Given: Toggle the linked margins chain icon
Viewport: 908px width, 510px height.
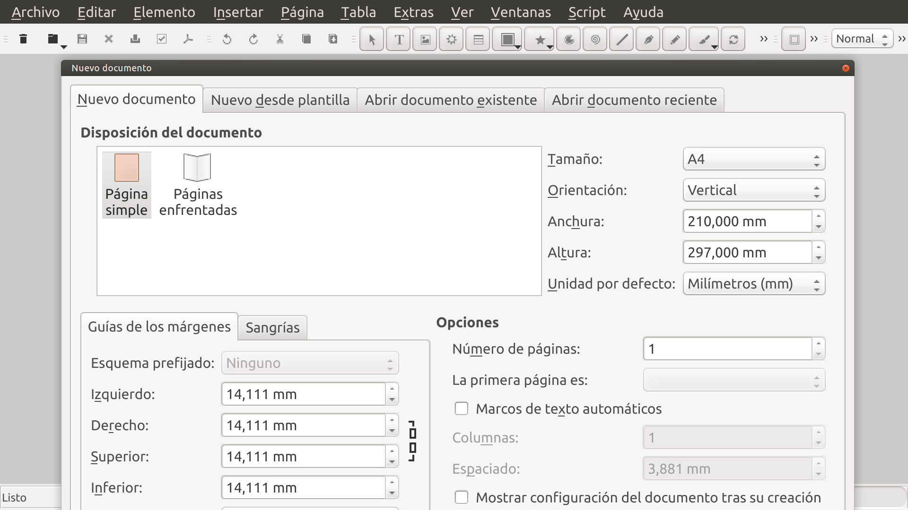Looking at the screenshot, I should [x=412, y=441].
